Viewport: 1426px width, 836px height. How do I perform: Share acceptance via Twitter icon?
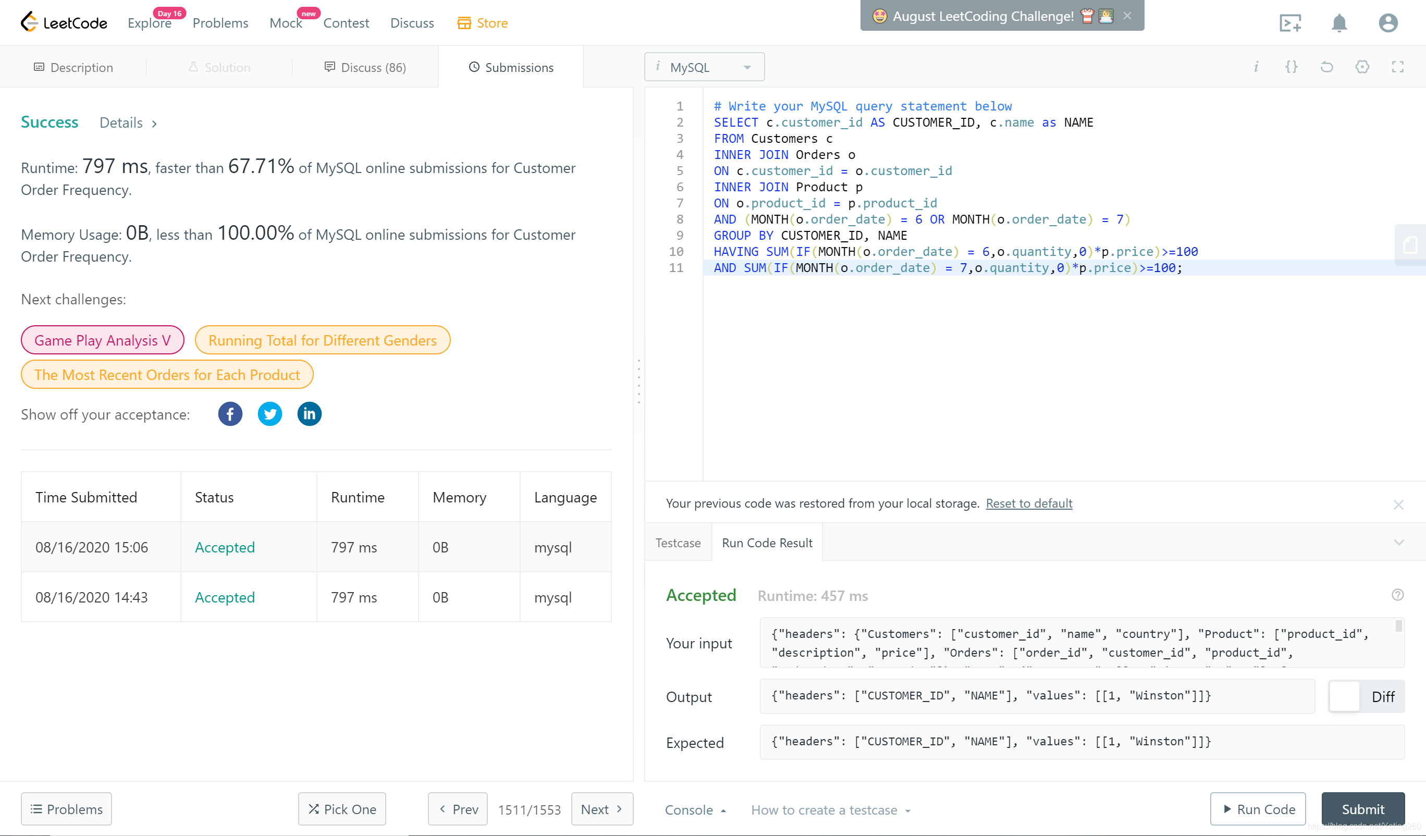coord(270,414)
